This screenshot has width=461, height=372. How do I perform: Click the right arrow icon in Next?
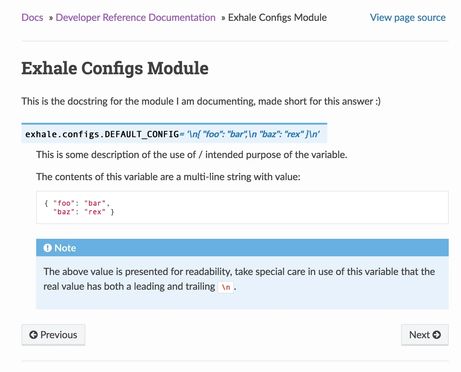[x=436, y=335]
